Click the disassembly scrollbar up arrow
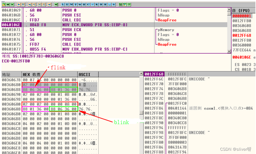The width and height of the screenshot is (256, 154). click(229, 10)
